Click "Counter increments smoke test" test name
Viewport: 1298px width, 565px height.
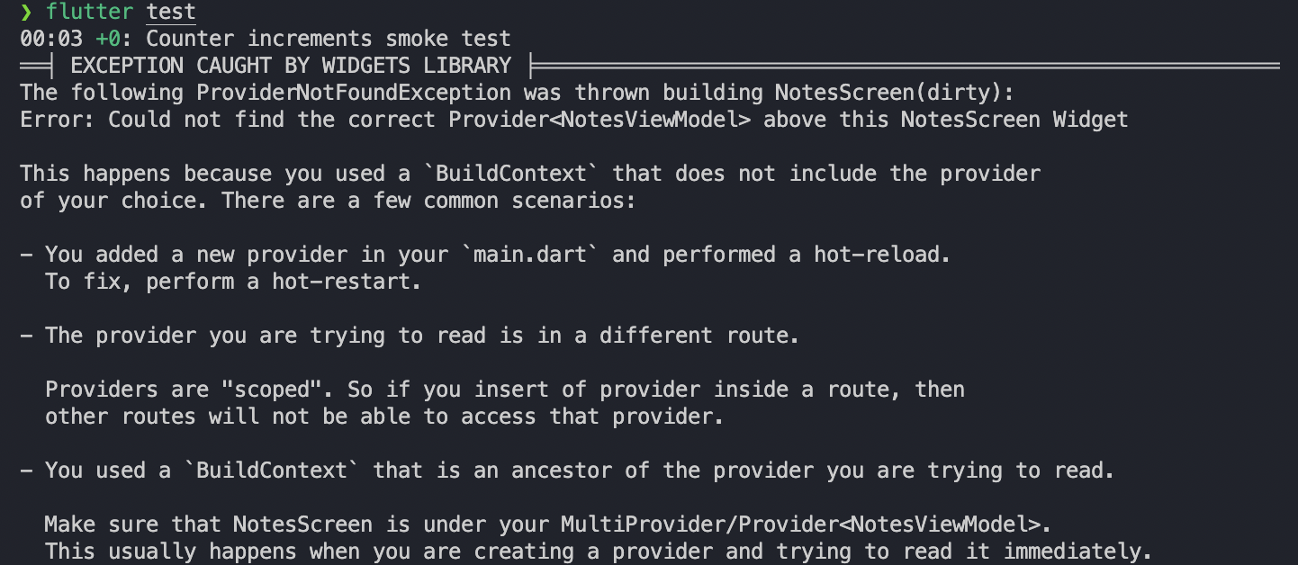(329, 39)
